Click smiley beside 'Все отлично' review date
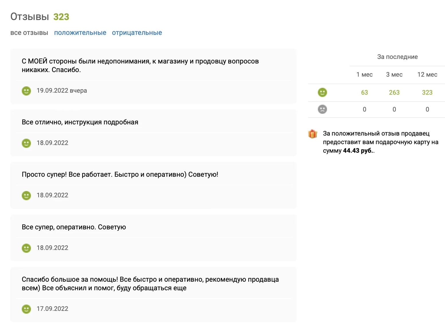This screenshot has width=445, height=326. click(x=26, y=143)
